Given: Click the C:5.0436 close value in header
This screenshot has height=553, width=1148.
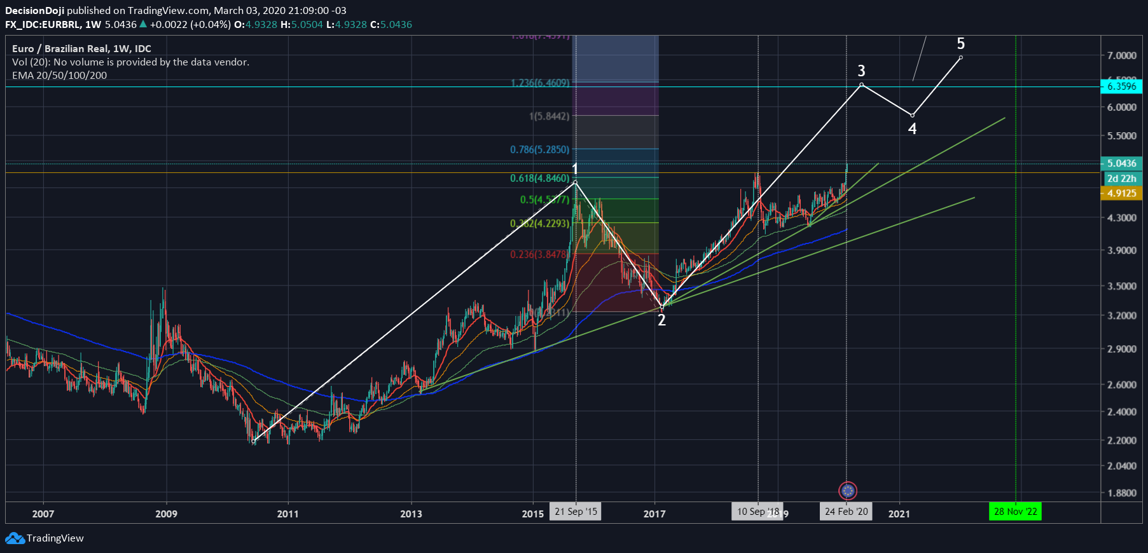Looking at the screenshot, I should [391, 24].
